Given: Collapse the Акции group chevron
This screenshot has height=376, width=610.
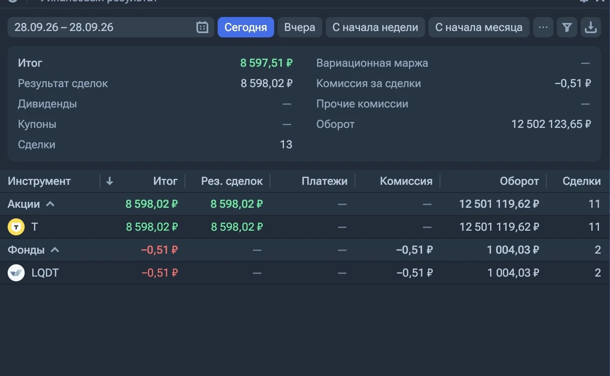Looking at the screenshot, I should (x=50, y=204).
